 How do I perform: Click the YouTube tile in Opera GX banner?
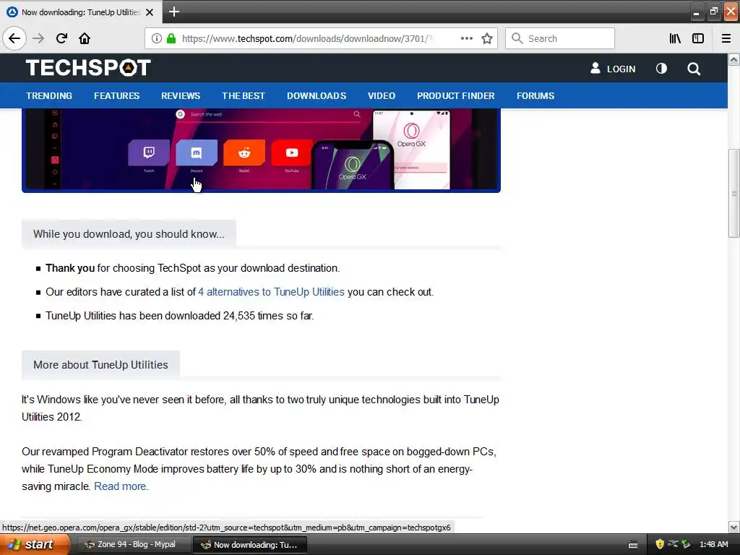pos(292,153)
